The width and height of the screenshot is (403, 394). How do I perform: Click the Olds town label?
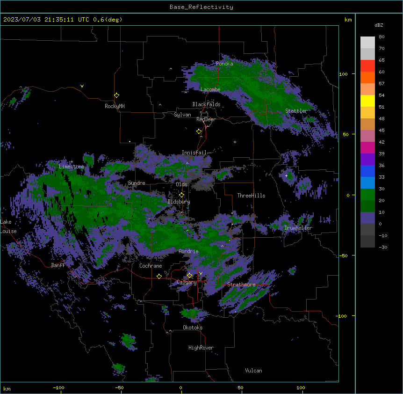point(181,184)
